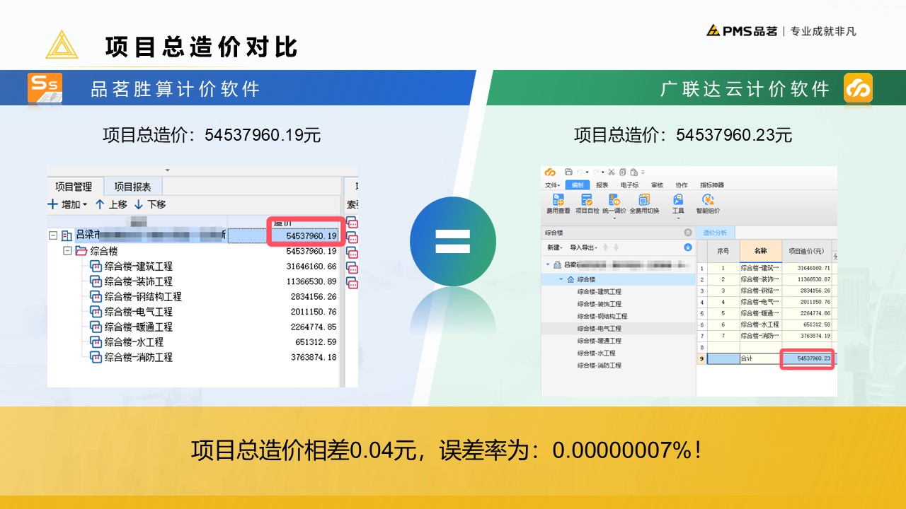Collapse the 吕梁 project triangle in the 广联达 tree
This screenshot has height=509, width=906.
(548, 264)
